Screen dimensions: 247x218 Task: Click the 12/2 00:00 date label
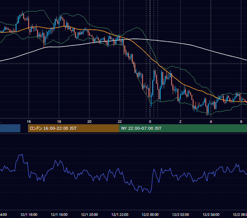(150, 214)
